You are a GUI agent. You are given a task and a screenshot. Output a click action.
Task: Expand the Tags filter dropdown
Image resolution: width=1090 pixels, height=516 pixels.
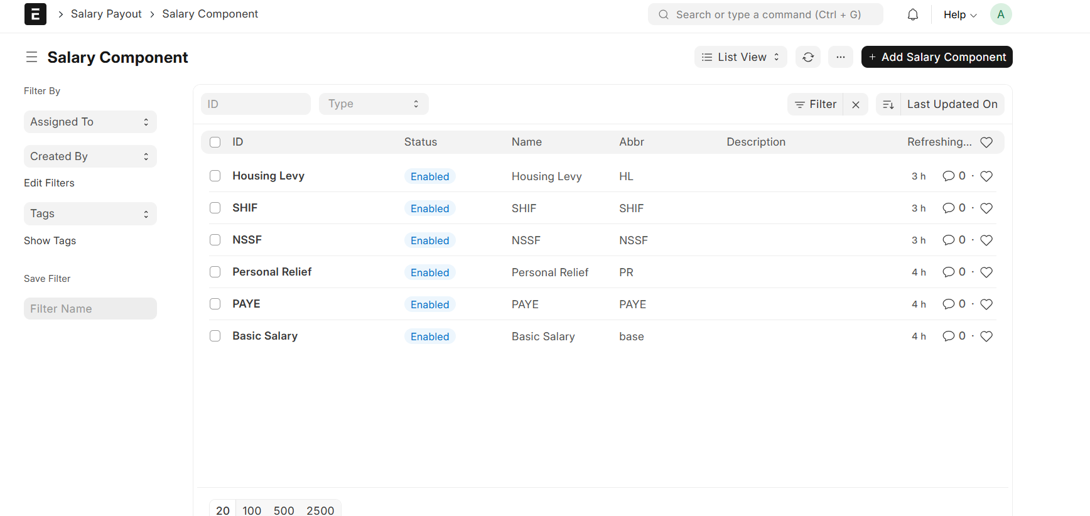pos(90,213)
